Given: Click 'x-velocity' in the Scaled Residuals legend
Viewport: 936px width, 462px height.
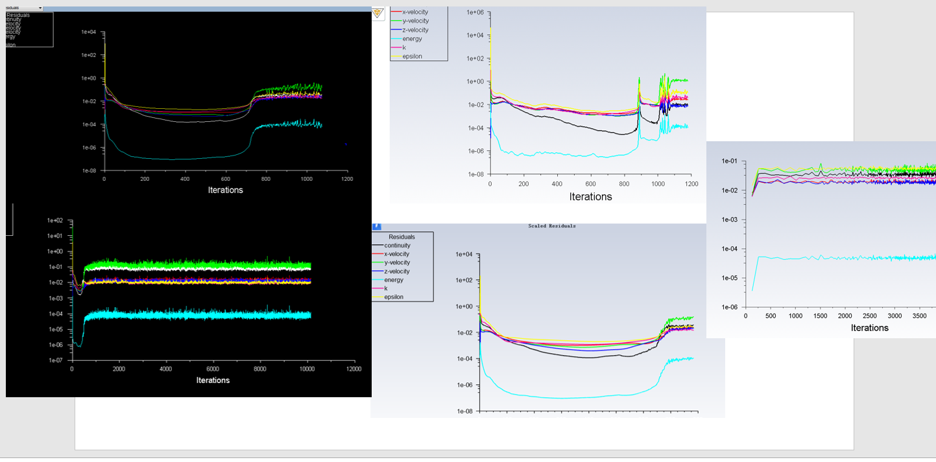Looking at the screenshot, I should click(397, 254).
